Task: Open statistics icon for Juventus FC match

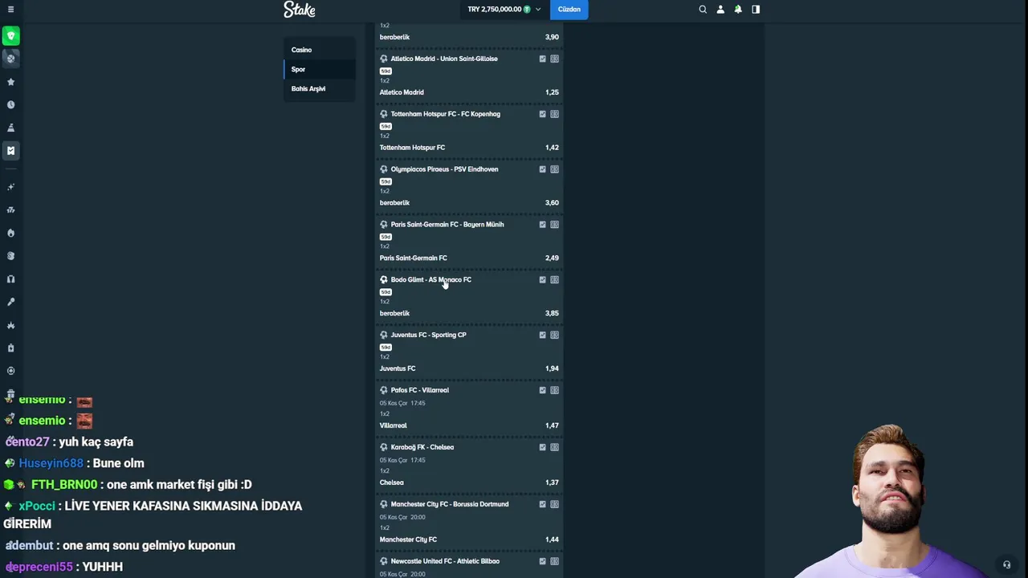Action: (x=542, y=335)
